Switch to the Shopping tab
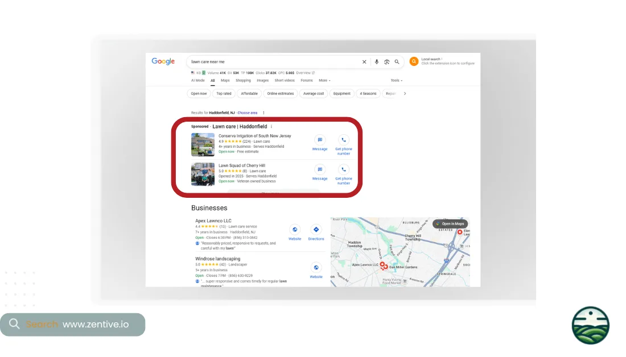 tap(243, 80)
